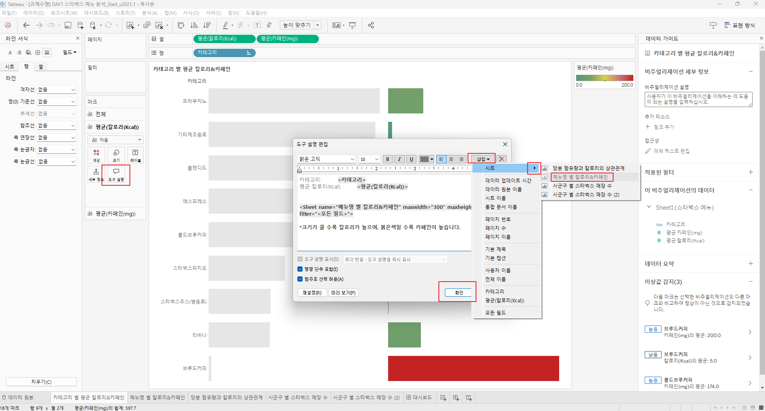Clear the sheet using the toolbar icon
The width and height of the screenshot is (765, 411).
tap(159, 25)
